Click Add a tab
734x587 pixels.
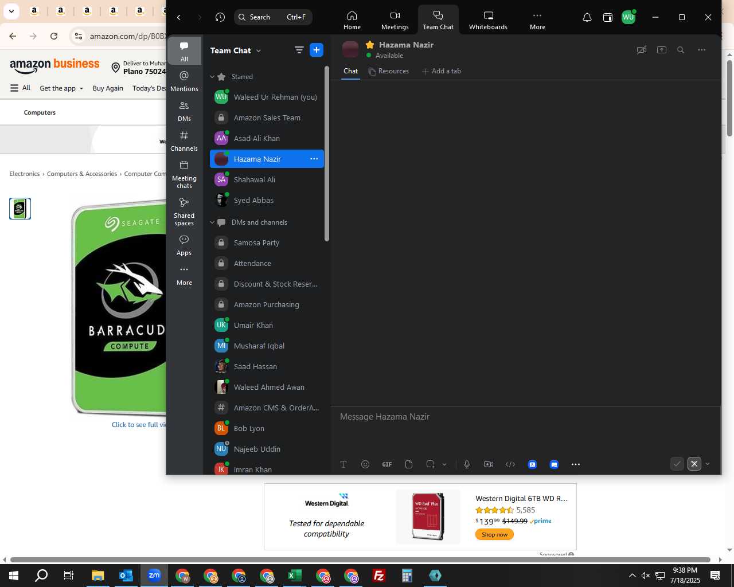tap(441, 71)
